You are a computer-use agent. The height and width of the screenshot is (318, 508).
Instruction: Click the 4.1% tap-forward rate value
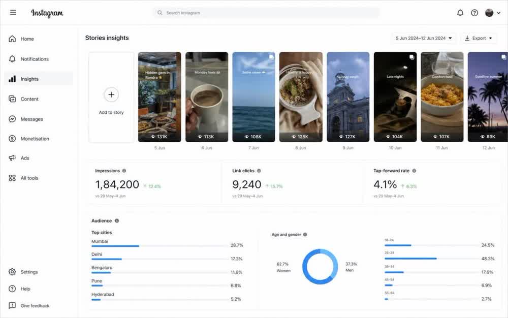coord(385,184)
